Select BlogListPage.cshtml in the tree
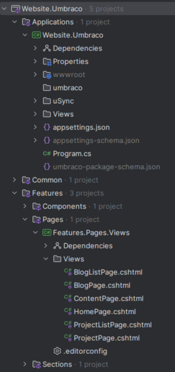This screenshot has height=372, width=175. click(x=108, y=272)
